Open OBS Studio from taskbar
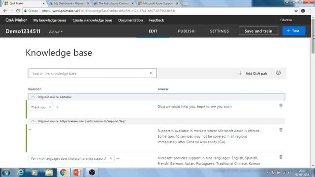Screen dimensions: 315x177 click(92, 173)
